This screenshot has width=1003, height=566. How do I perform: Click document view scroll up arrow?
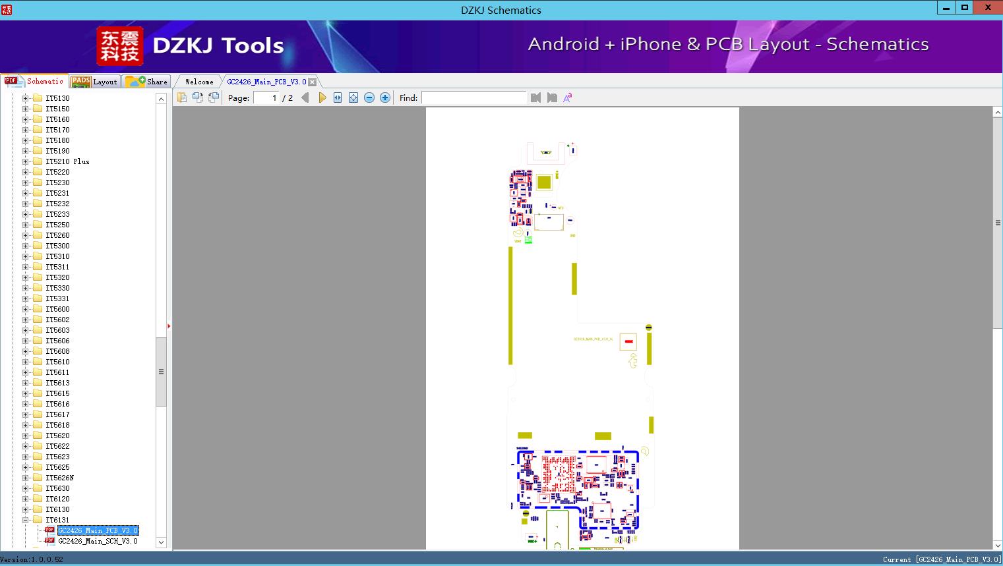[998, 113]
